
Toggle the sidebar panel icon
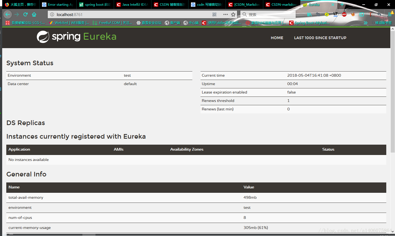coord(362,14)
